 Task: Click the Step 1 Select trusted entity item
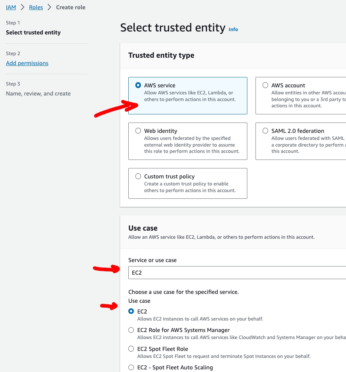coord(33,33)
